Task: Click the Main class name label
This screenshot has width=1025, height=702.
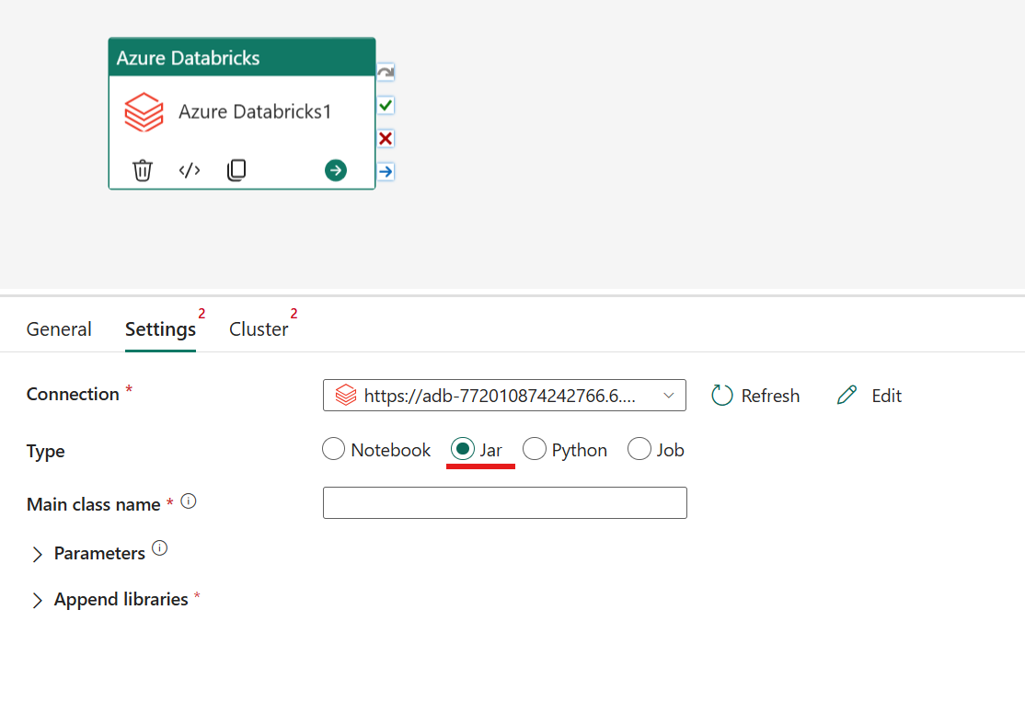Action: click(x=94, y=504)
